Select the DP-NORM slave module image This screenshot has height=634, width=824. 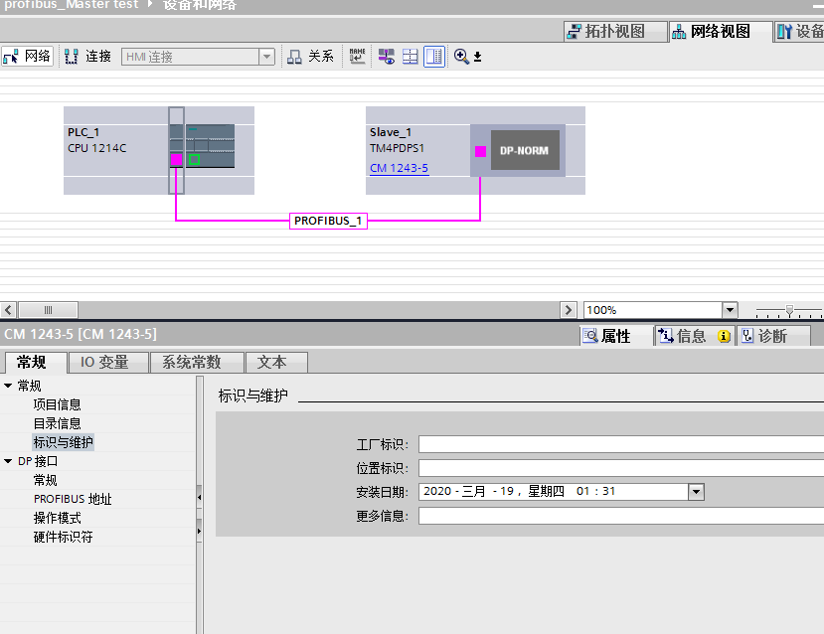click(x=525, y=150)
